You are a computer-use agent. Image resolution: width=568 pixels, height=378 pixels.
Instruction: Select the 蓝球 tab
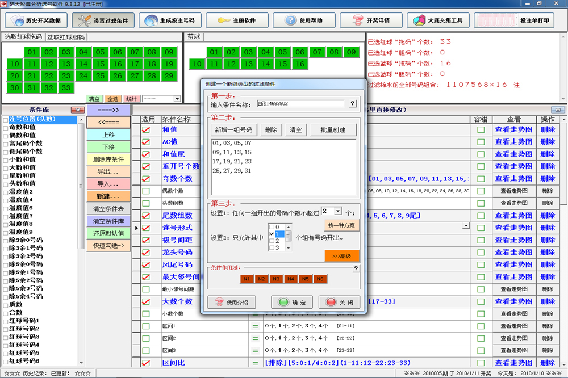click(194, 37)
